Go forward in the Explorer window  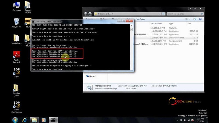coord(90,14)
